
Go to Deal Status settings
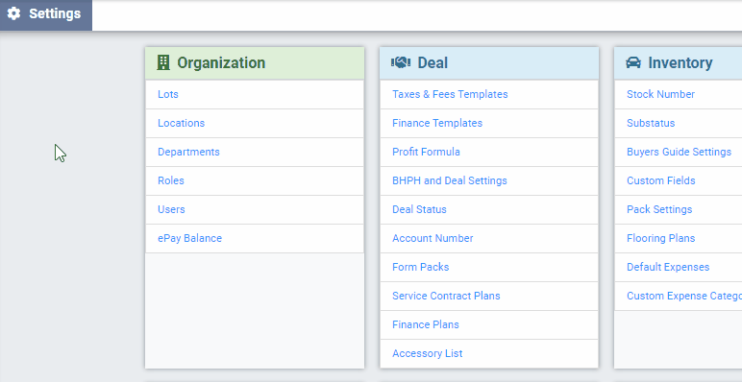click(419, 209)
